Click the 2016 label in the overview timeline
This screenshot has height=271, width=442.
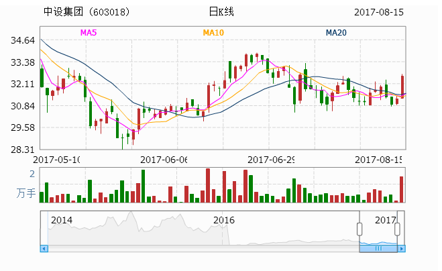(224, 220)
